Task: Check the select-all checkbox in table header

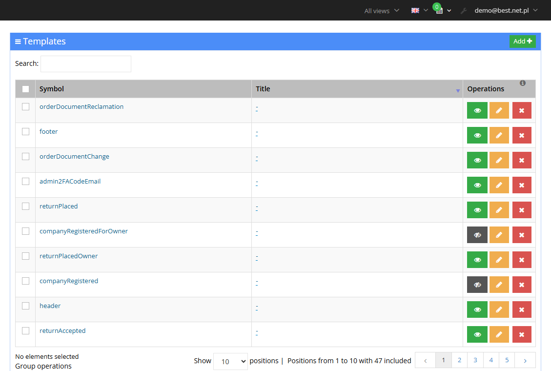Action: pyautogui.click(x=26, y=89)
